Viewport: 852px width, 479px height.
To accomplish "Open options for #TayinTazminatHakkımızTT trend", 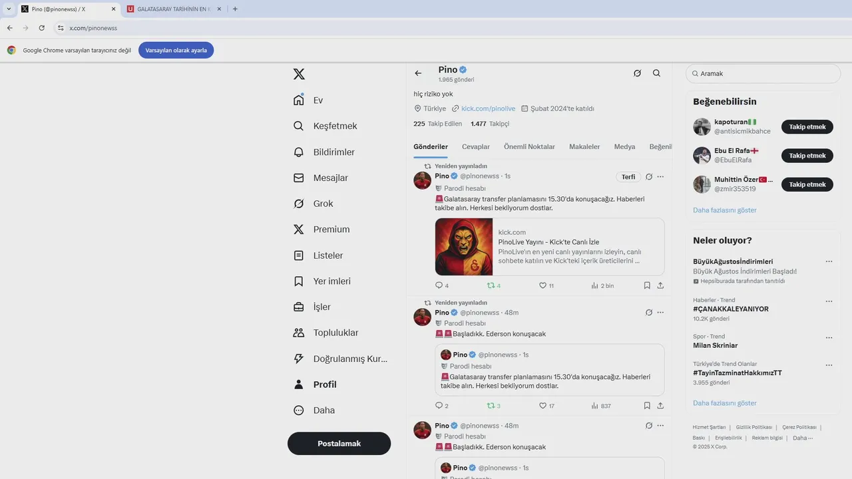I will [829, 365].
